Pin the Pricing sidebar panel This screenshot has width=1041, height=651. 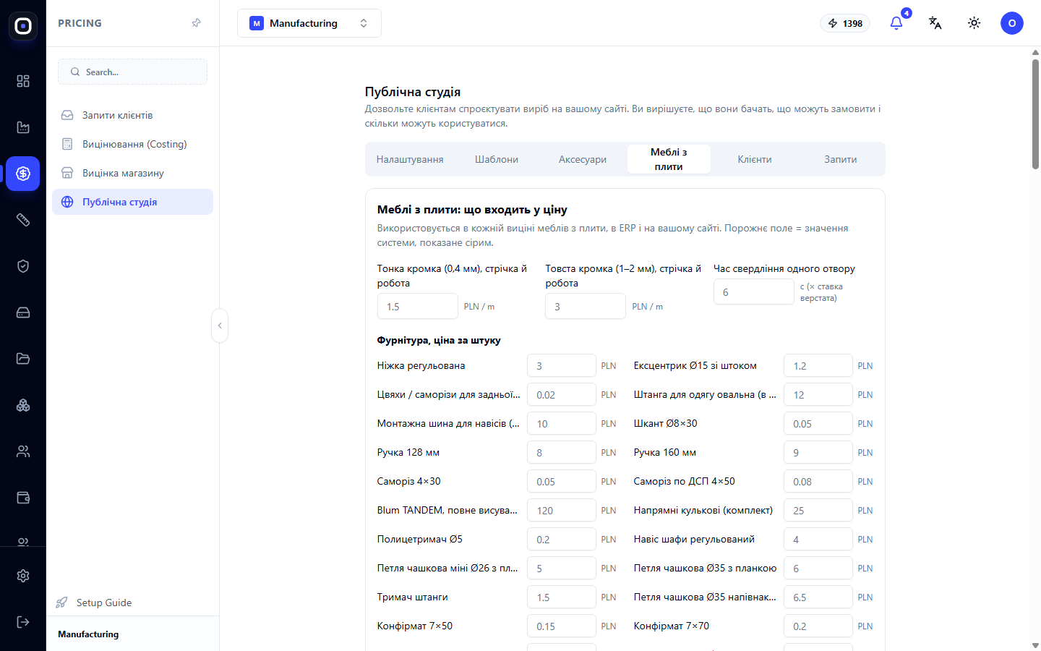point(196,23)
